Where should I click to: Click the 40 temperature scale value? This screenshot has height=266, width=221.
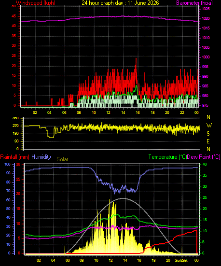click(x=205, y=165)
